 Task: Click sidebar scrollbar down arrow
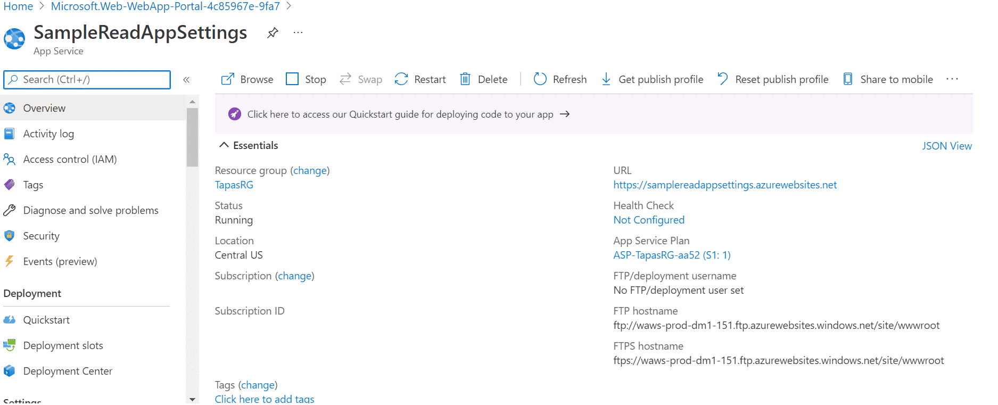[x=192, y=399]
